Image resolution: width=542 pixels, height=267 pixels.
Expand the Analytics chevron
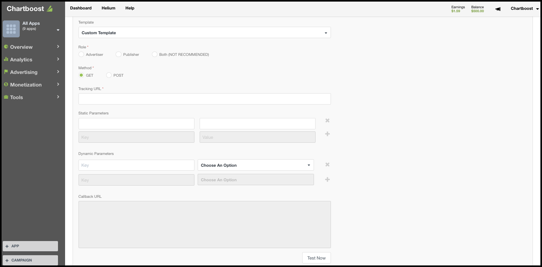58,59
